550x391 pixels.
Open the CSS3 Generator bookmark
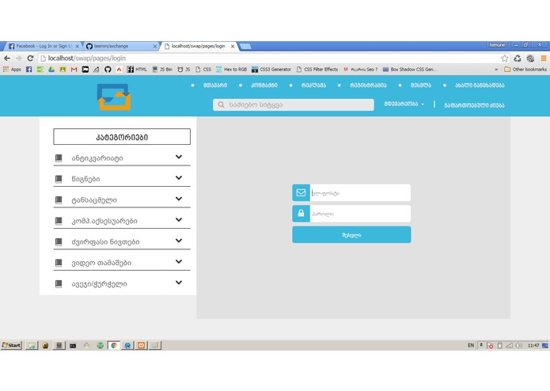coord(271,70)
